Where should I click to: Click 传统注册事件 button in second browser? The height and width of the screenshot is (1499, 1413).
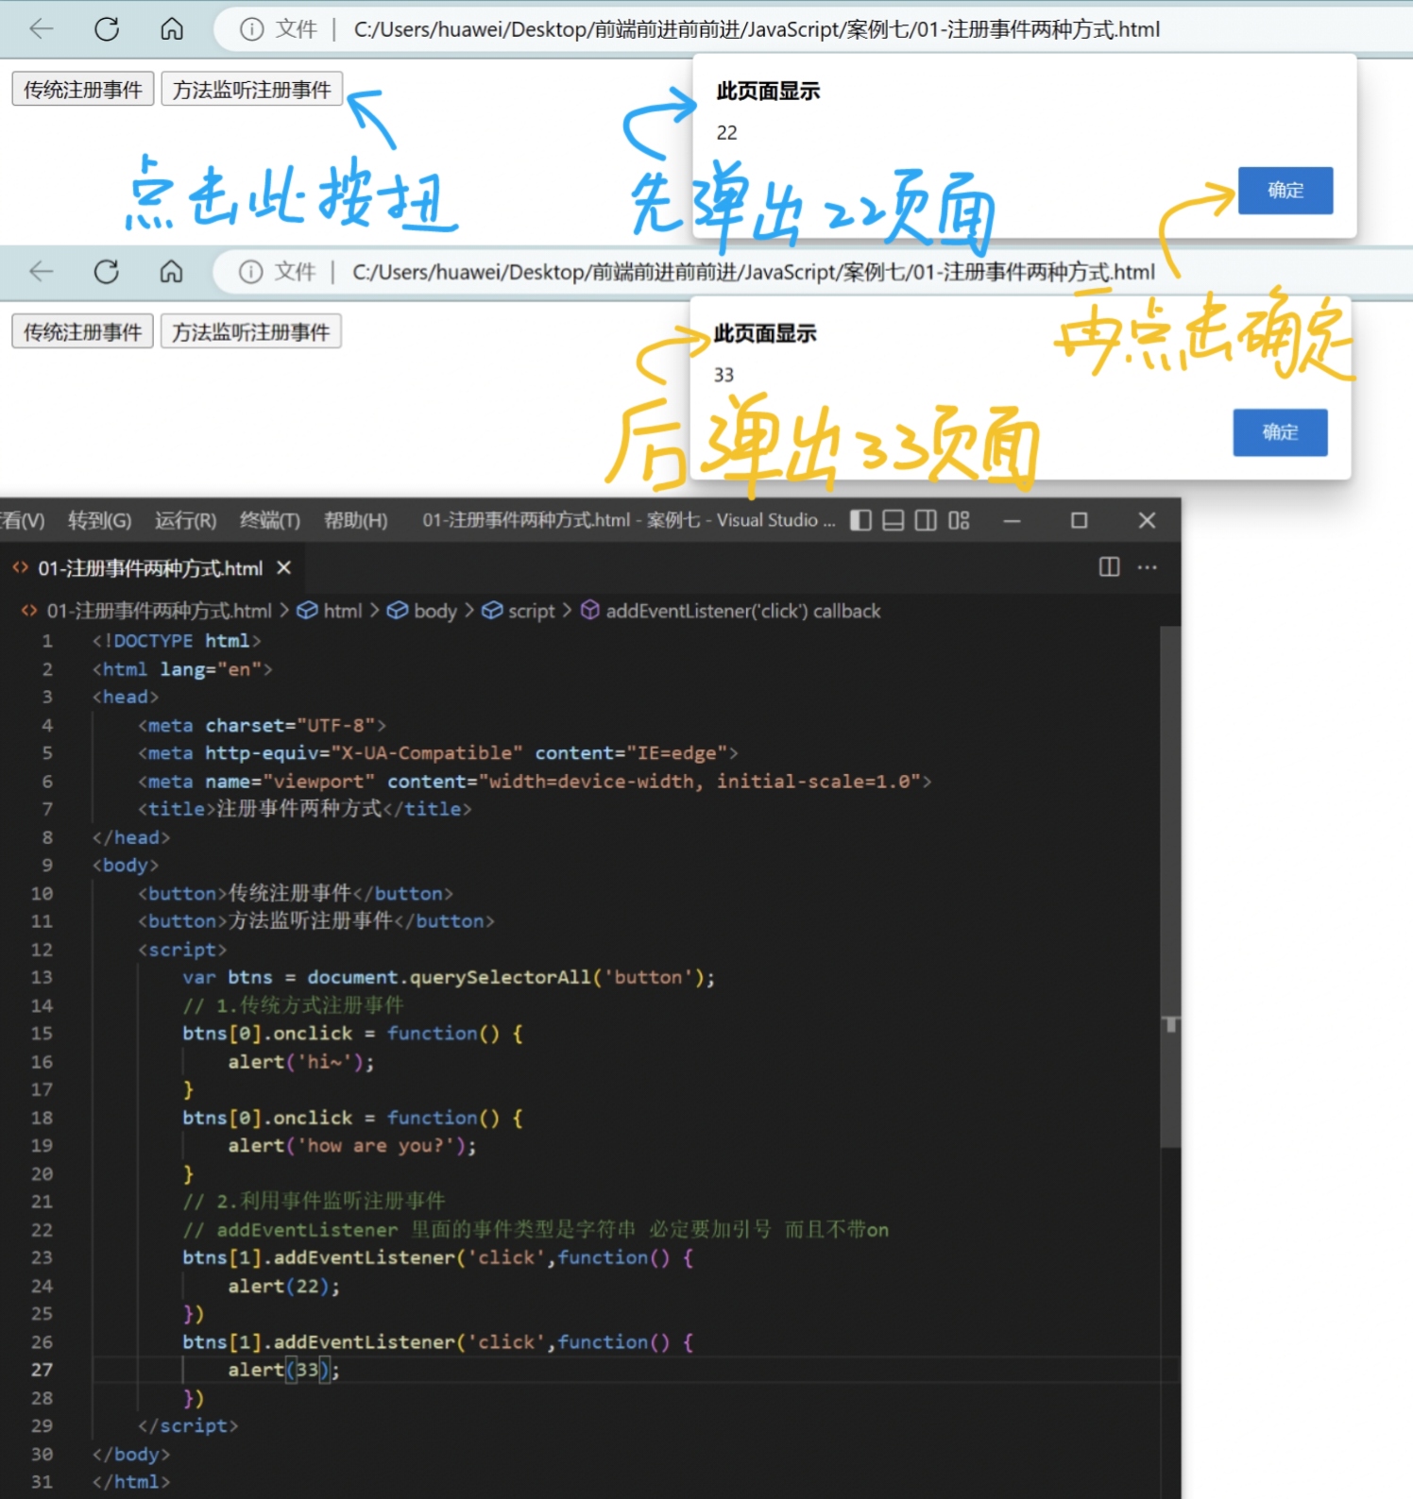82,332
